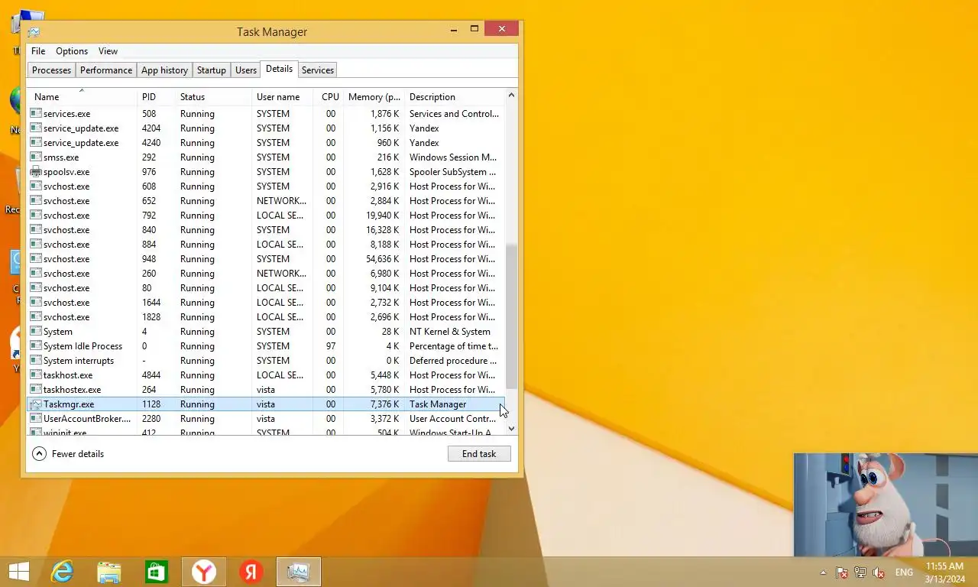Click the cartoon video thumbnail overlay

point(886,505)
